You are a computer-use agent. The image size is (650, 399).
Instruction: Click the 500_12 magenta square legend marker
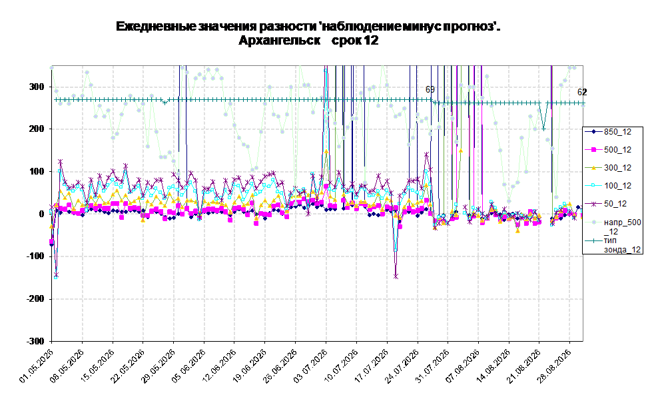593,150
